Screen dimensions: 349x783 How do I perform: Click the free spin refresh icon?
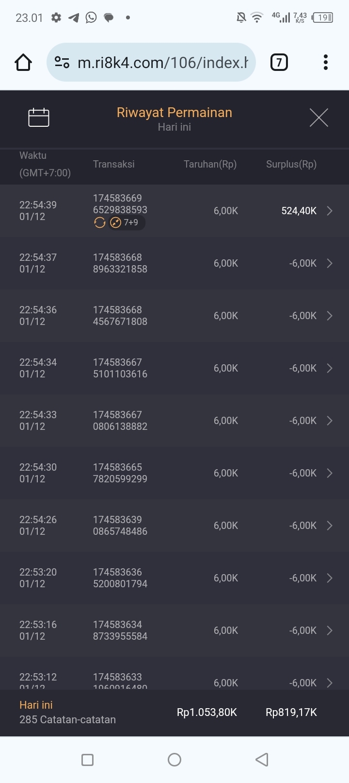click(100, 222)
